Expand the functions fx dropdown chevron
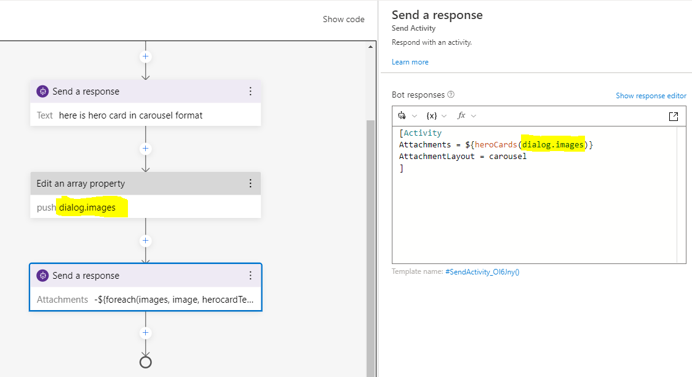The height and width of the screenshot is (377, 692). click(x=474, y=116)
